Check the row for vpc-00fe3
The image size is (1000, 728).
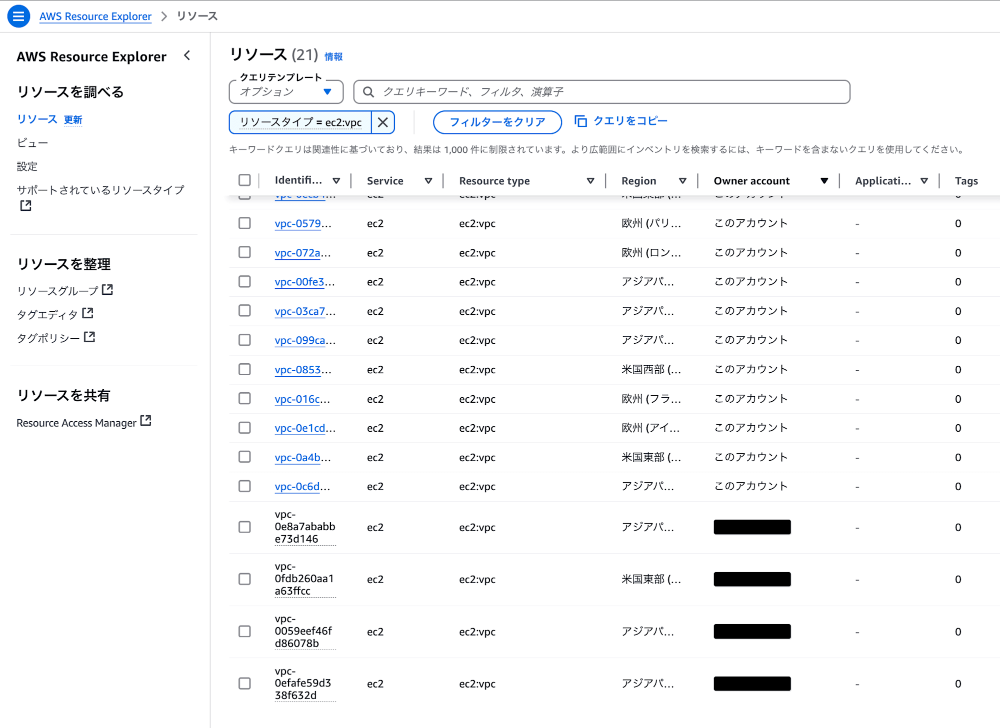pos(244,281)
